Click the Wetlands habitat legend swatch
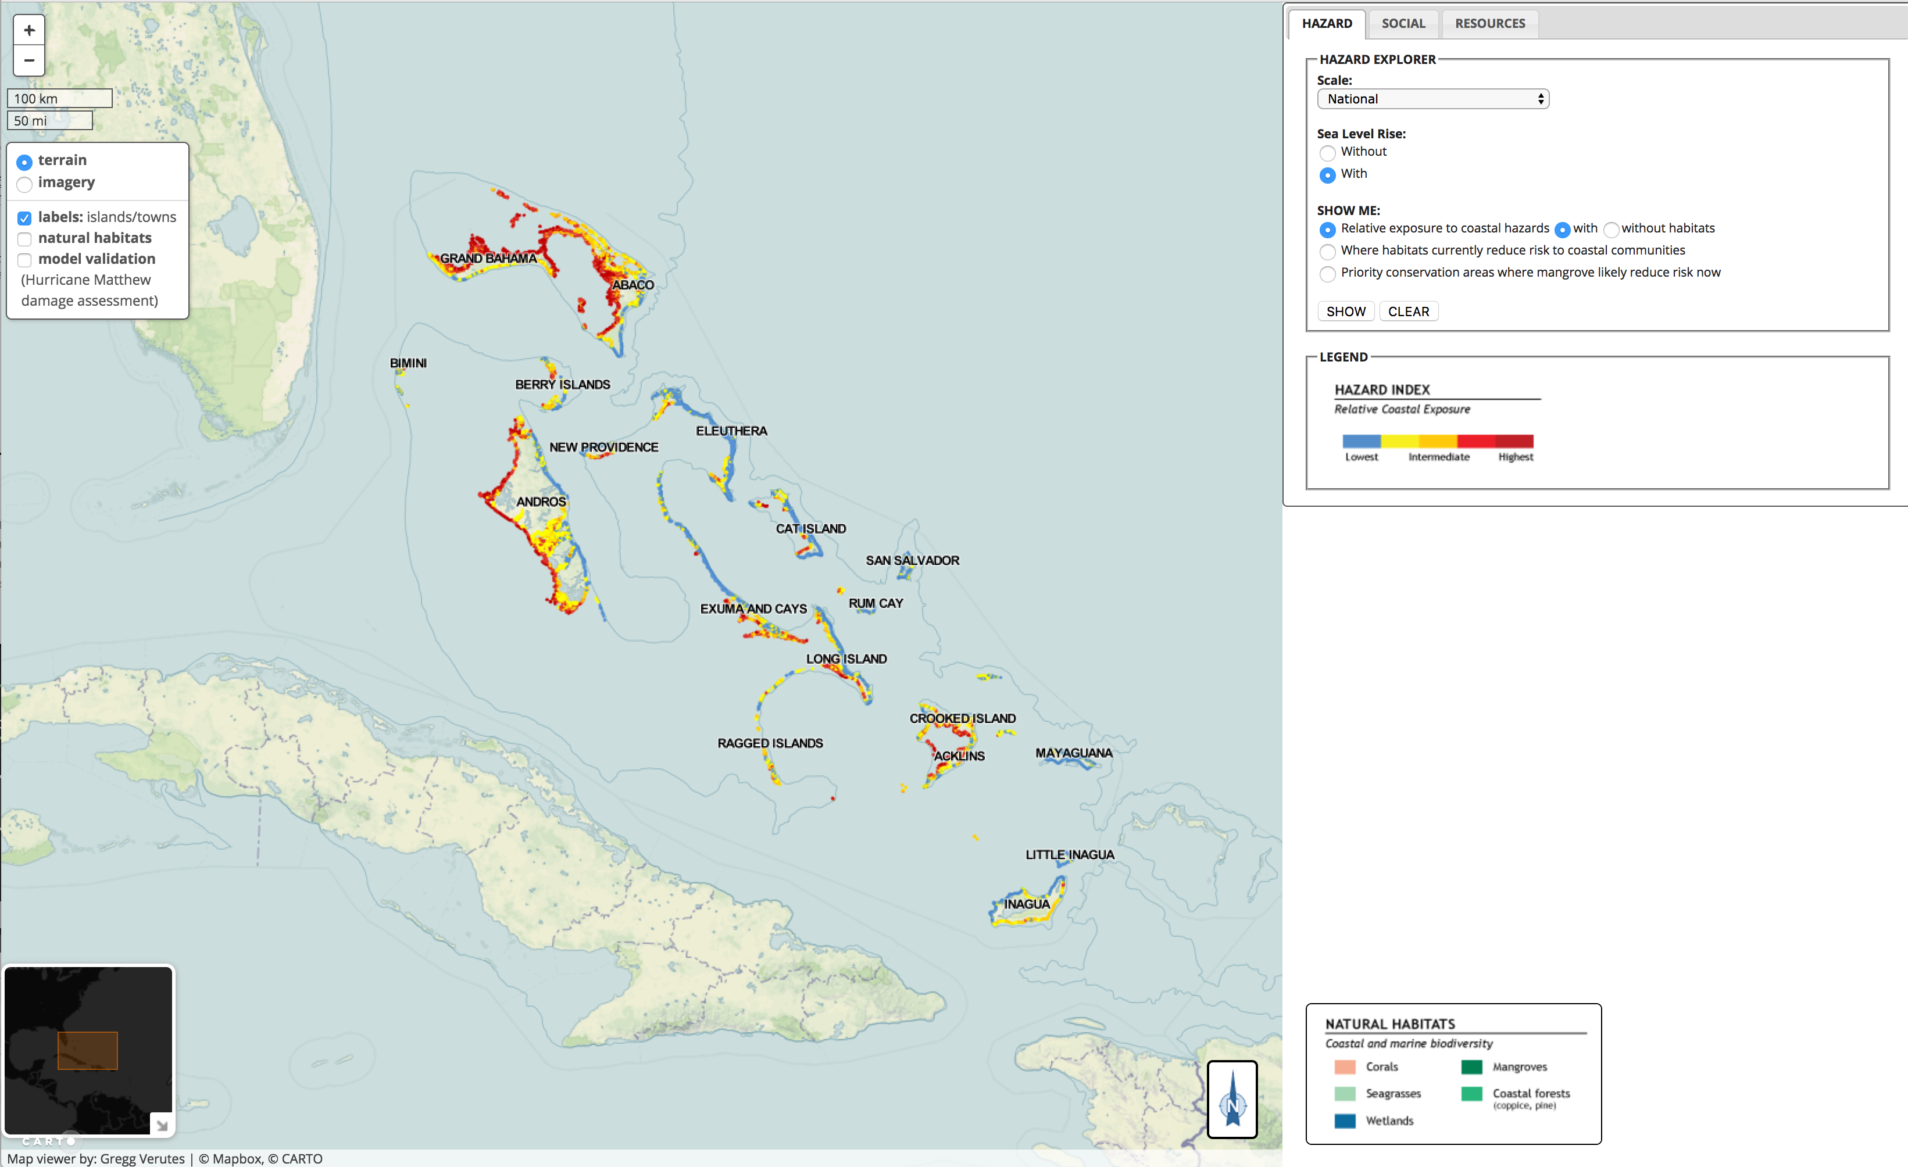Viewport: 1908px width, 1167px height. click(x=1345, y=1121)
